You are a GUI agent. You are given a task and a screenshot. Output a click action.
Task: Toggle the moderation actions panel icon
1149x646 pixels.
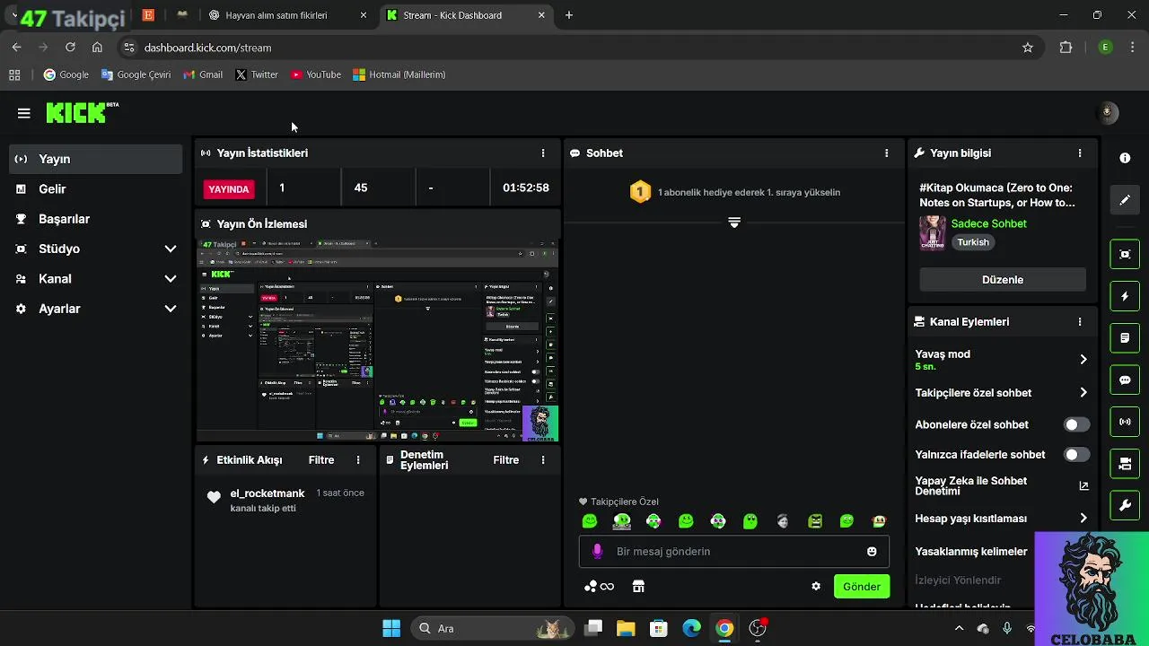pos(1125,338)
